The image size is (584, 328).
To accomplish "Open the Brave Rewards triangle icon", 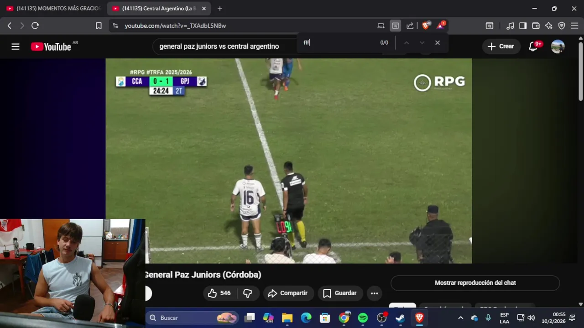I will tap(441, 26).
